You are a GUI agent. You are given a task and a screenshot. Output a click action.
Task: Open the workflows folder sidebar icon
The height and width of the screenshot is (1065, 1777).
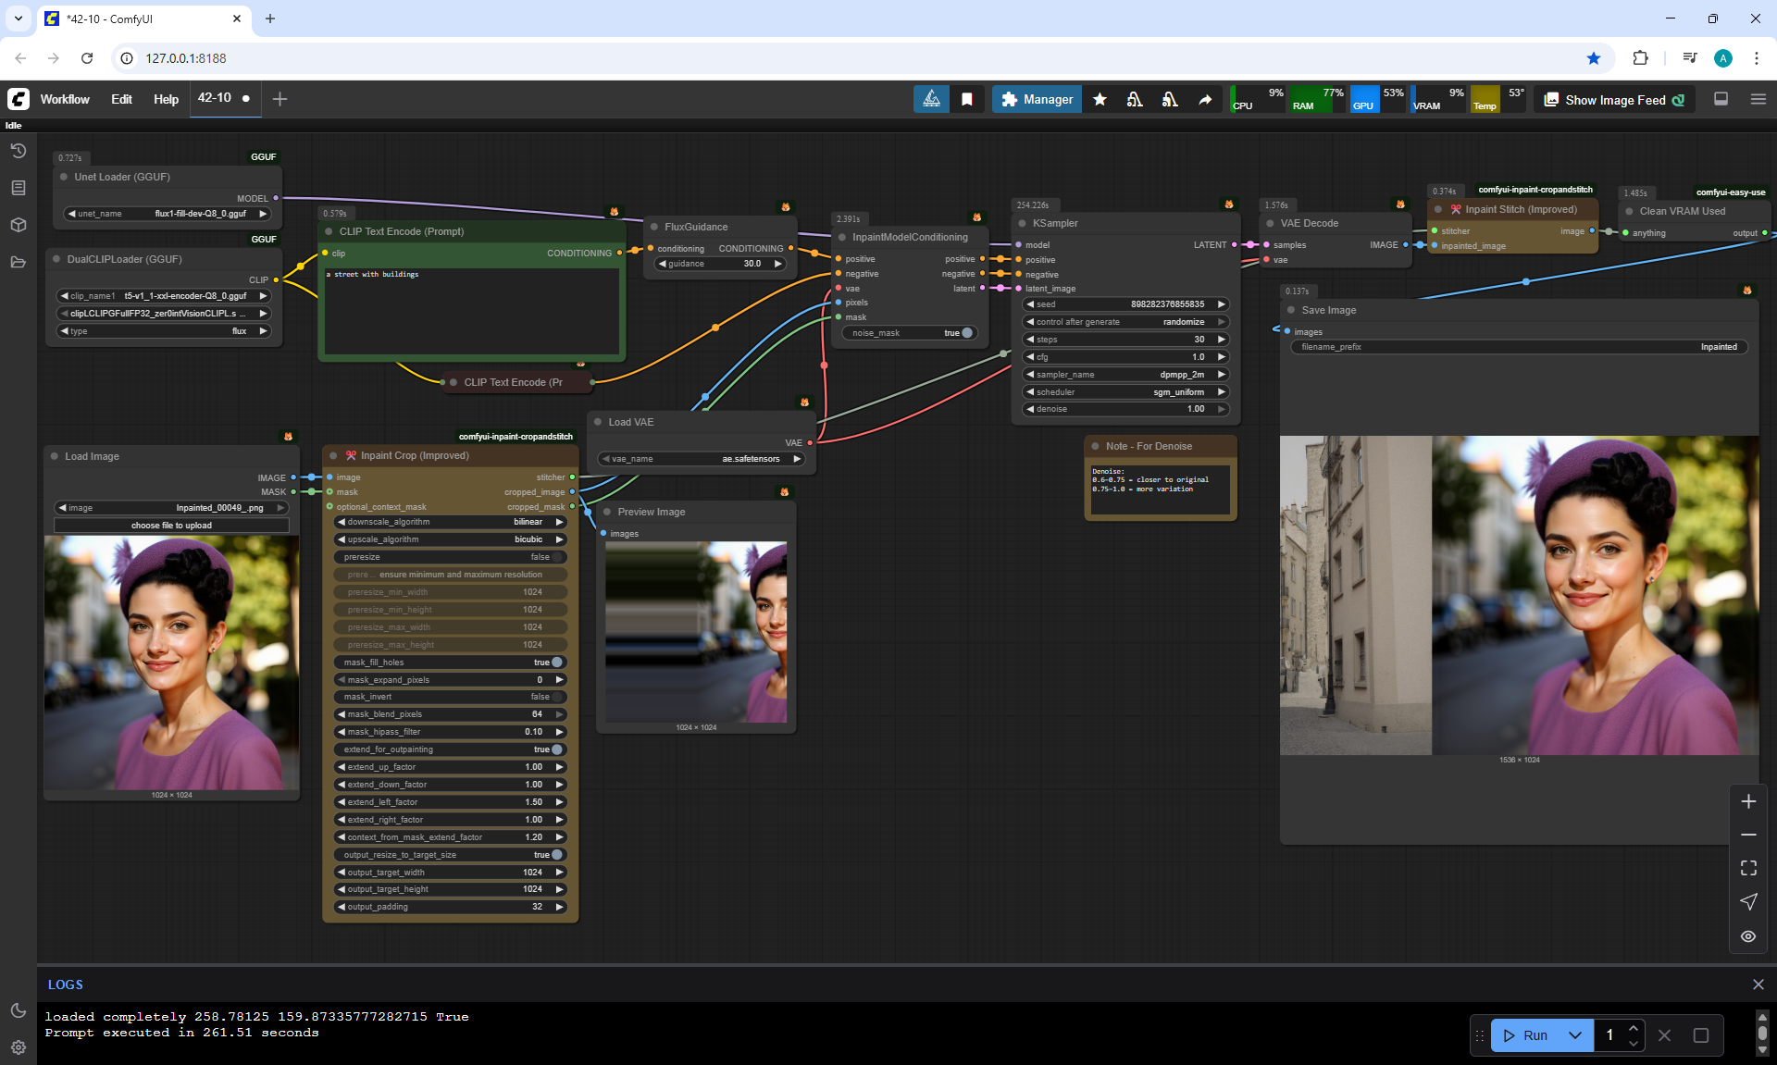point(18,262)
